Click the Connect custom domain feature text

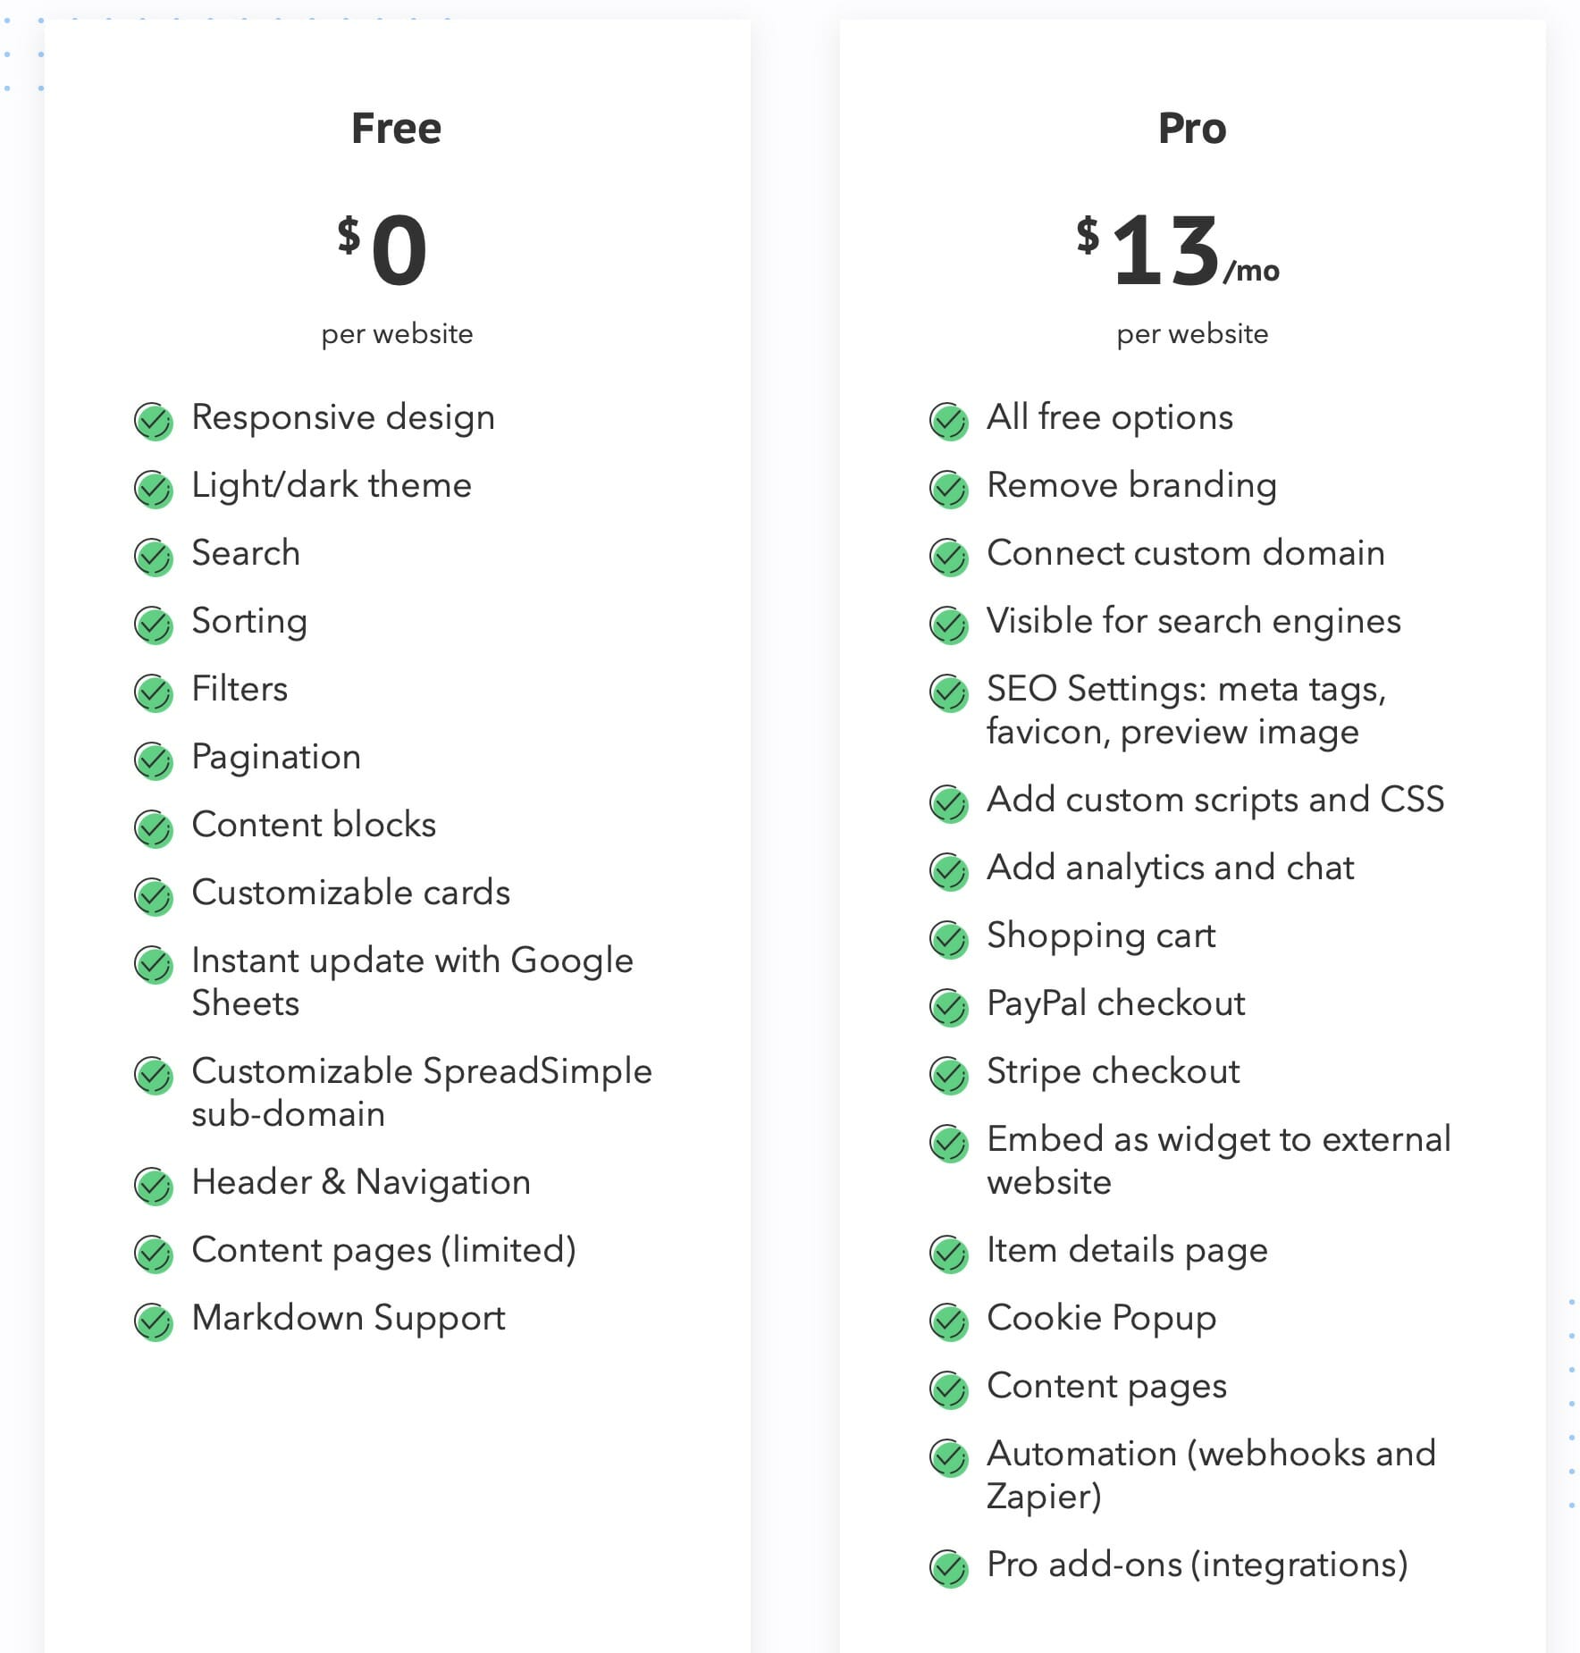(x=1186, y=553)
